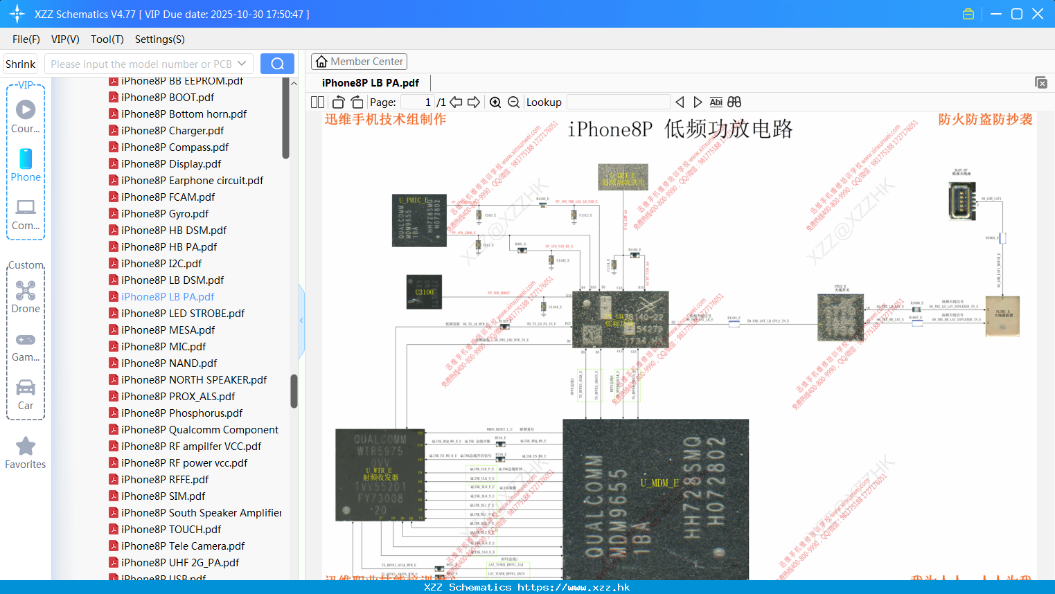Open iPhone8P LED STROBE.pdf

point(183,313)
